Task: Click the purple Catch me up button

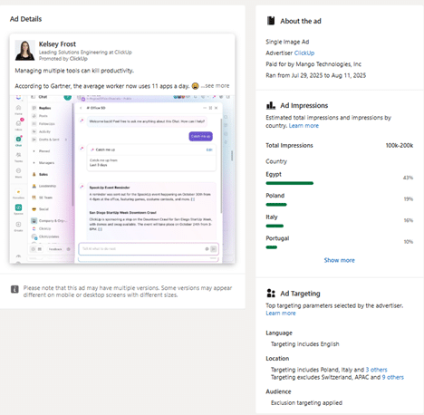Action: 201,137
